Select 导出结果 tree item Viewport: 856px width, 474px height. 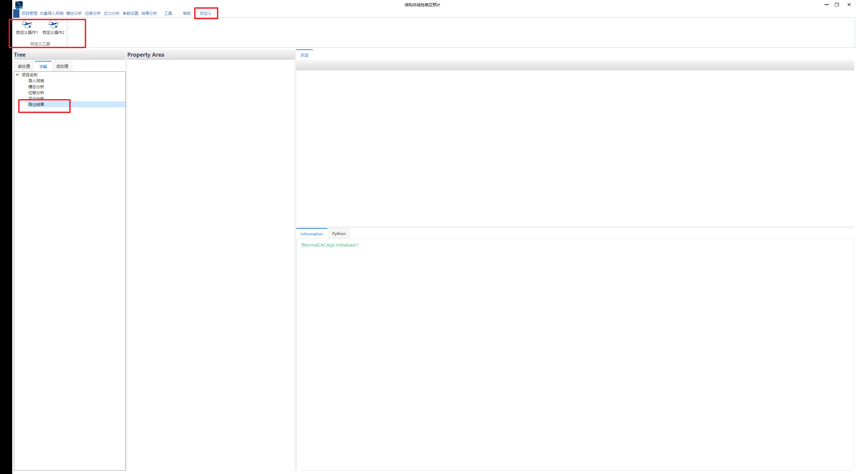36,105
